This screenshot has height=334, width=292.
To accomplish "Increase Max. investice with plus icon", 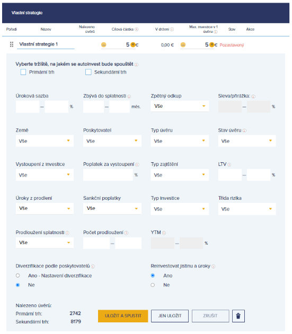I will coord(211,44).
